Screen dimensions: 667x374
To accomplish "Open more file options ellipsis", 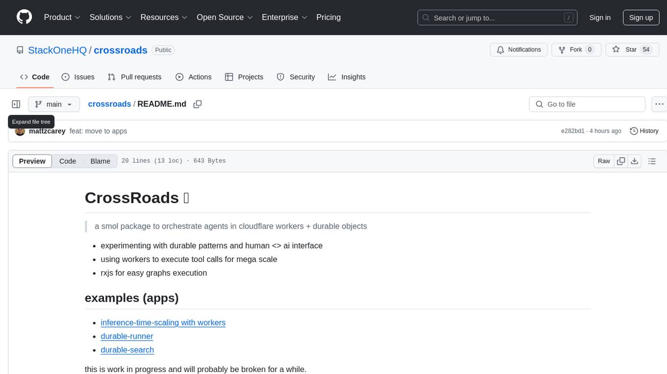I will pos(659,104).
